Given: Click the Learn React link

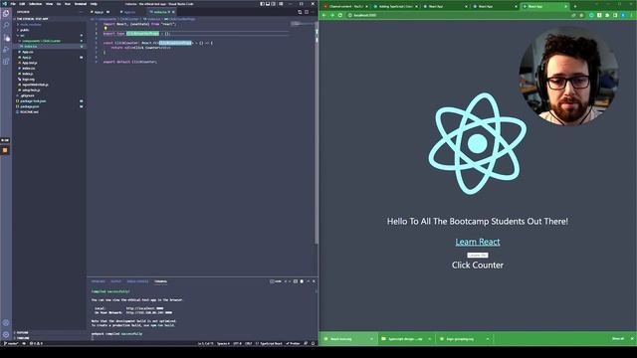Looking at the screenshot, I should tap(478, 242).
